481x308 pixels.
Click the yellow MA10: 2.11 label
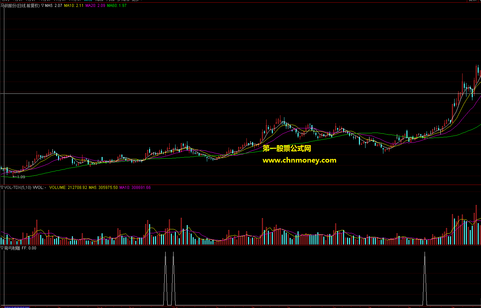[74, 6]
